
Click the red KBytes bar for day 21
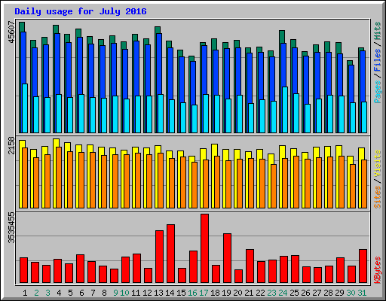coord(250,266)
